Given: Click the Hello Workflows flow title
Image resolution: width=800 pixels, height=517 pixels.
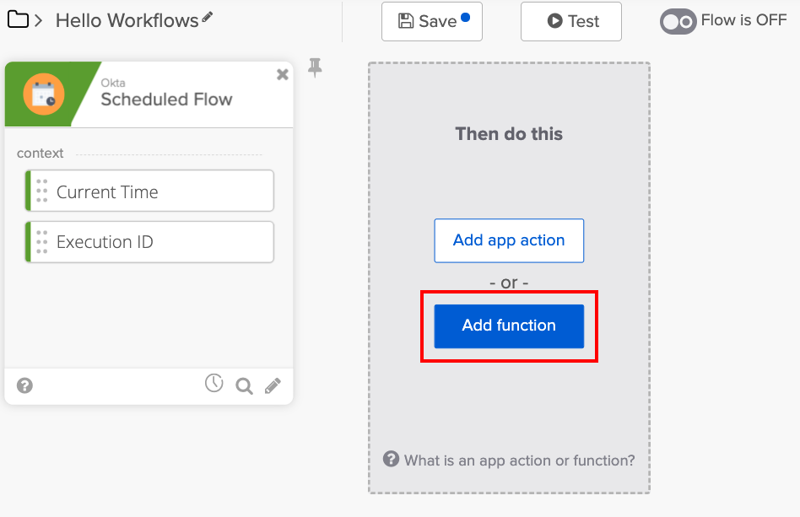Looking at the screenshot, I should (x=127, y=20).
